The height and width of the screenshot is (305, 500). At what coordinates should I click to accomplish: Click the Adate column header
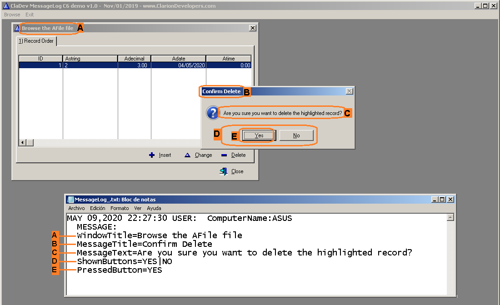click(179, 59)
